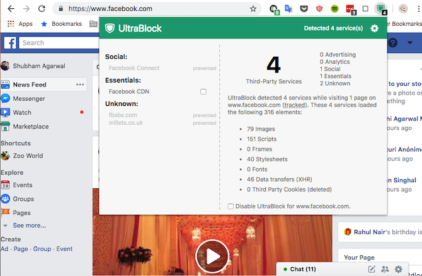
Task: Click the 40 Stylesheets list item
Action: coord(267,159)
